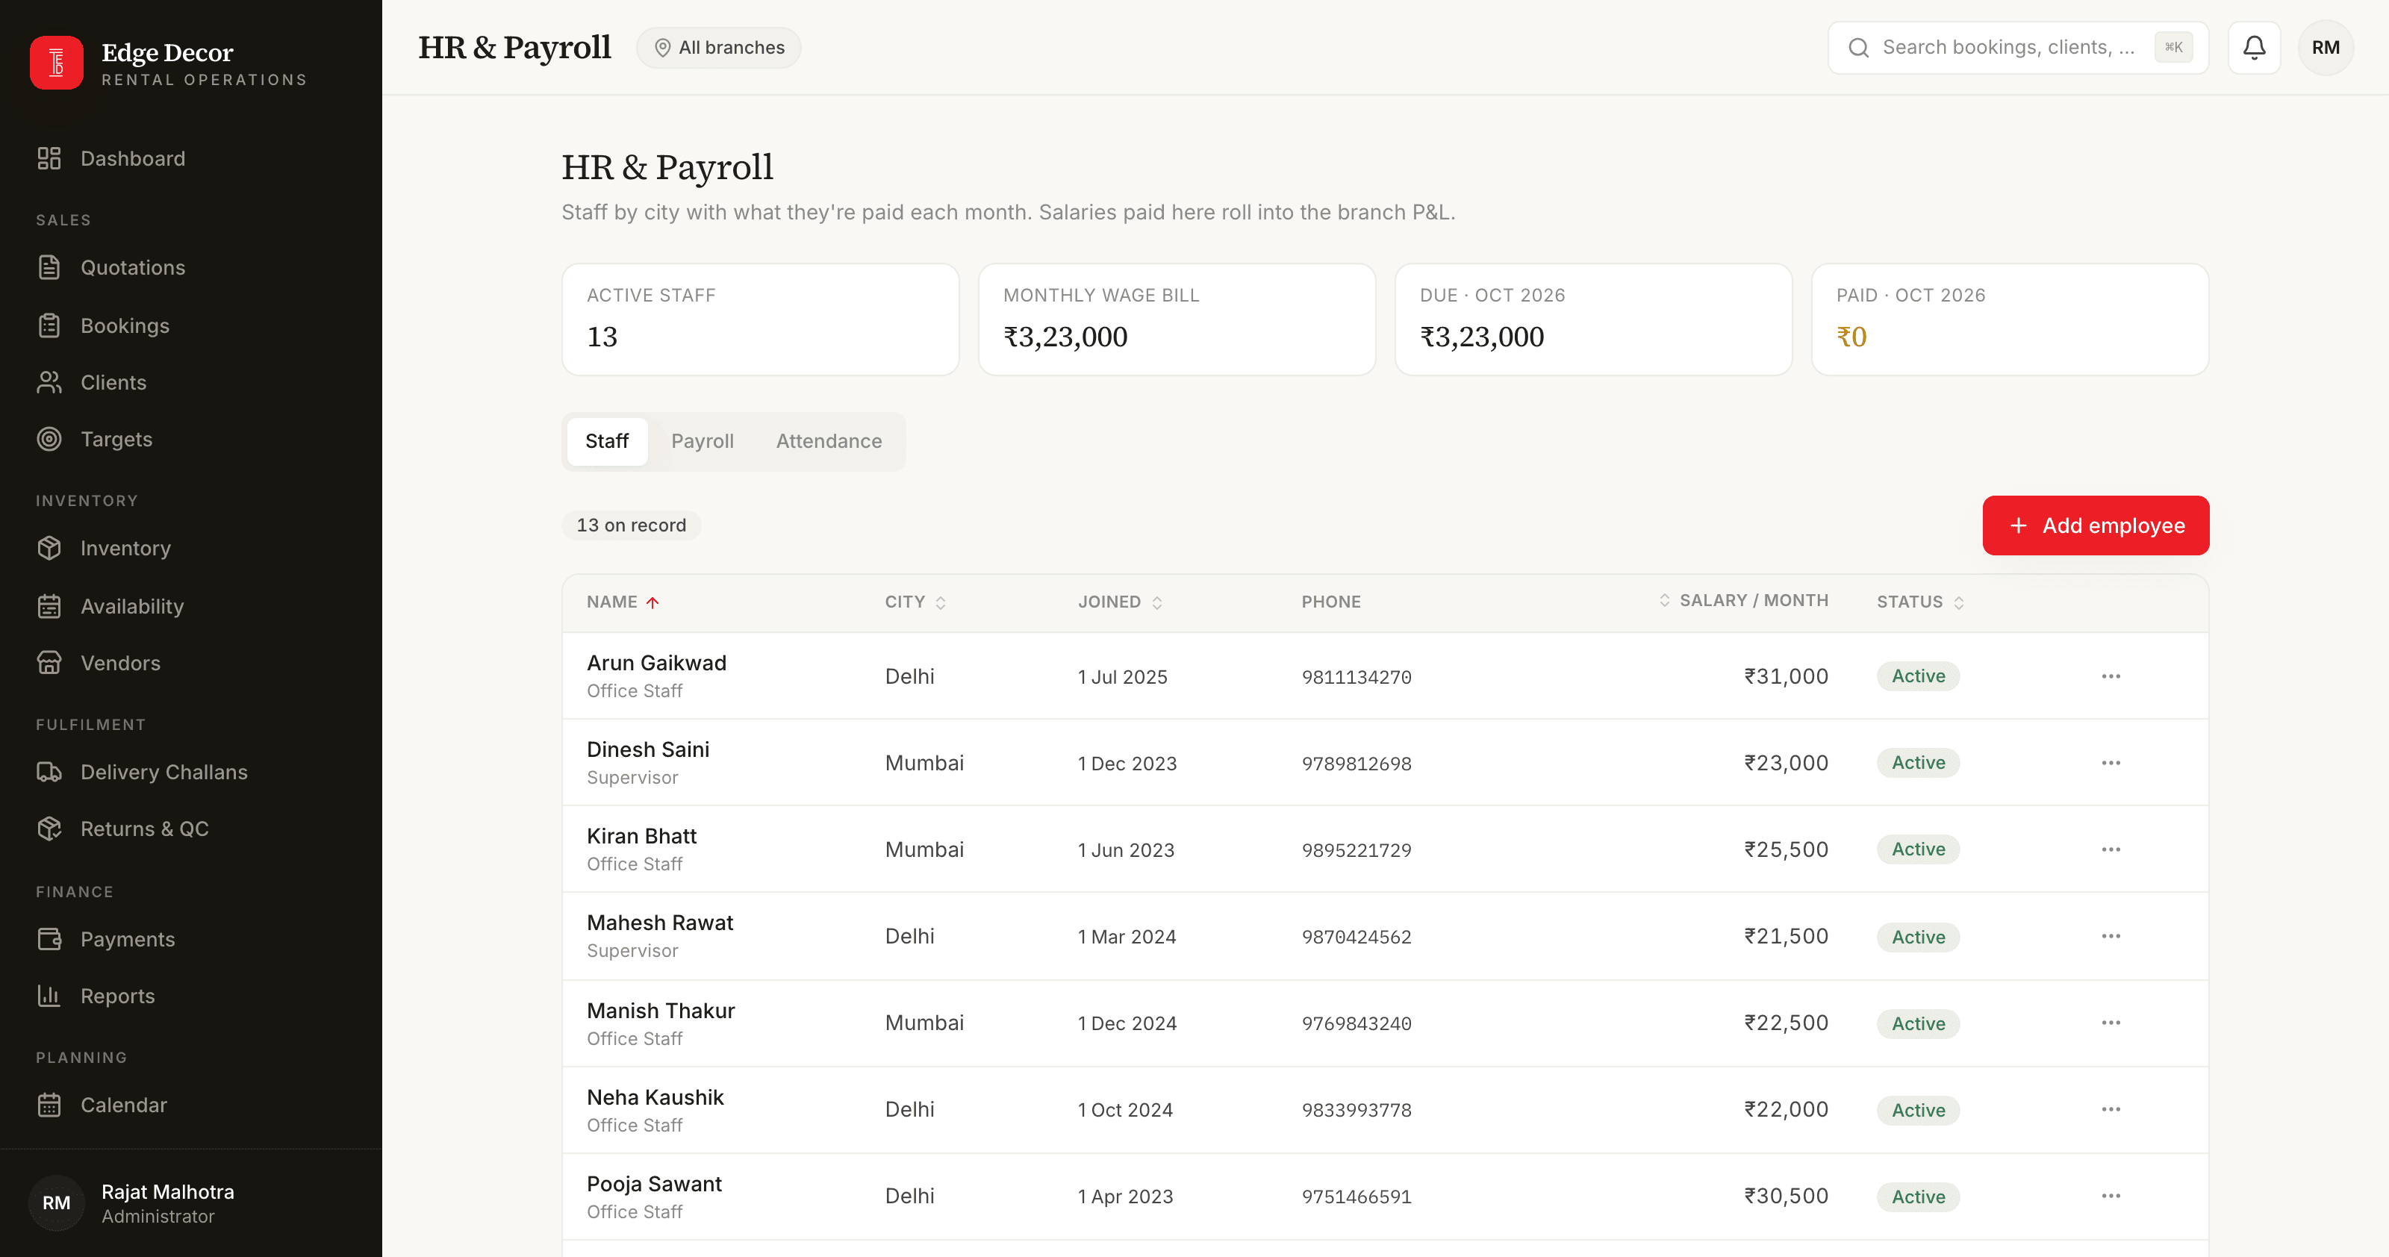Click the 13 on record label
Image resolution: width=2389 pixels, height=1257 pixels.
632,525
